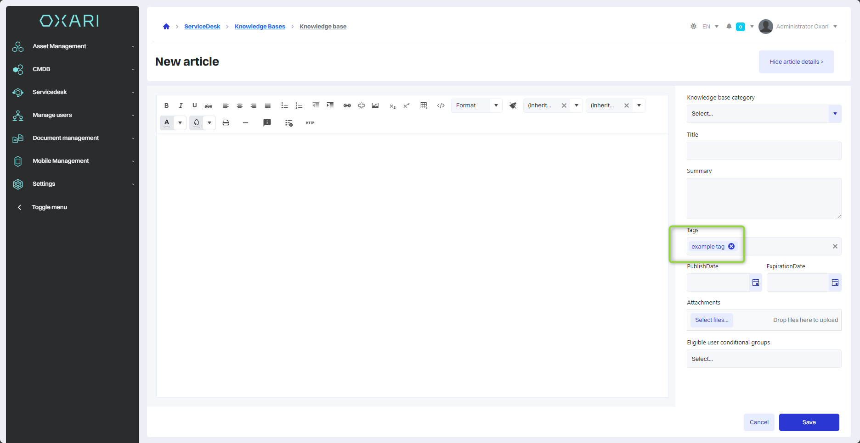The image size is (860, 443).
Task: Click the background color droplet swatch
Action: (197, 123)
